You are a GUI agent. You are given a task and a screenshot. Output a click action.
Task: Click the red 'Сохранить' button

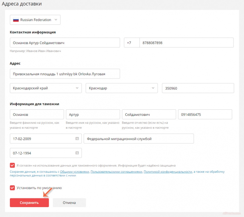29,202
